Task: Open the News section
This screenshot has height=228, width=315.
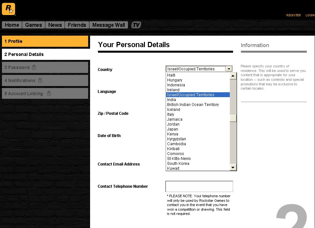Action: tap(55, 25)
